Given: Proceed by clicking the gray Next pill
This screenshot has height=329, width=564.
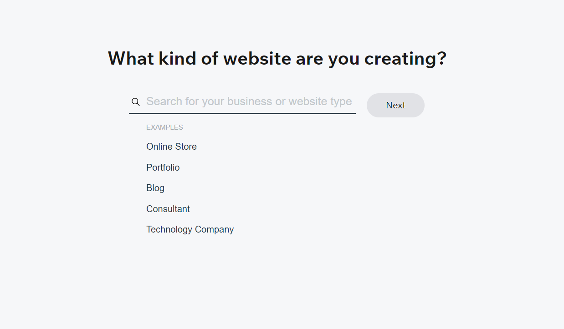Looking at the screenshot, I should [x=395, y=105].
